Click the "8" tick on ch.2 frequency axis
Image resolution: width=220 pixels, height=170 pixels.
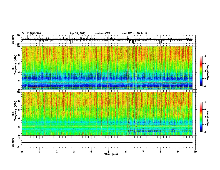19,101
